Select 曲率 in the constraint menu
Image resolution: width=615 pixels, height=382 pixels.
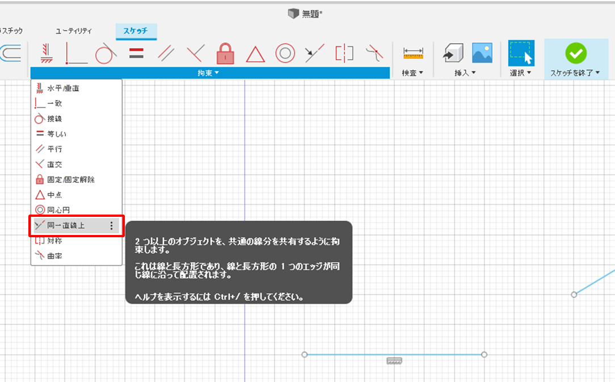pyautogui.click(x=54, y=256)
